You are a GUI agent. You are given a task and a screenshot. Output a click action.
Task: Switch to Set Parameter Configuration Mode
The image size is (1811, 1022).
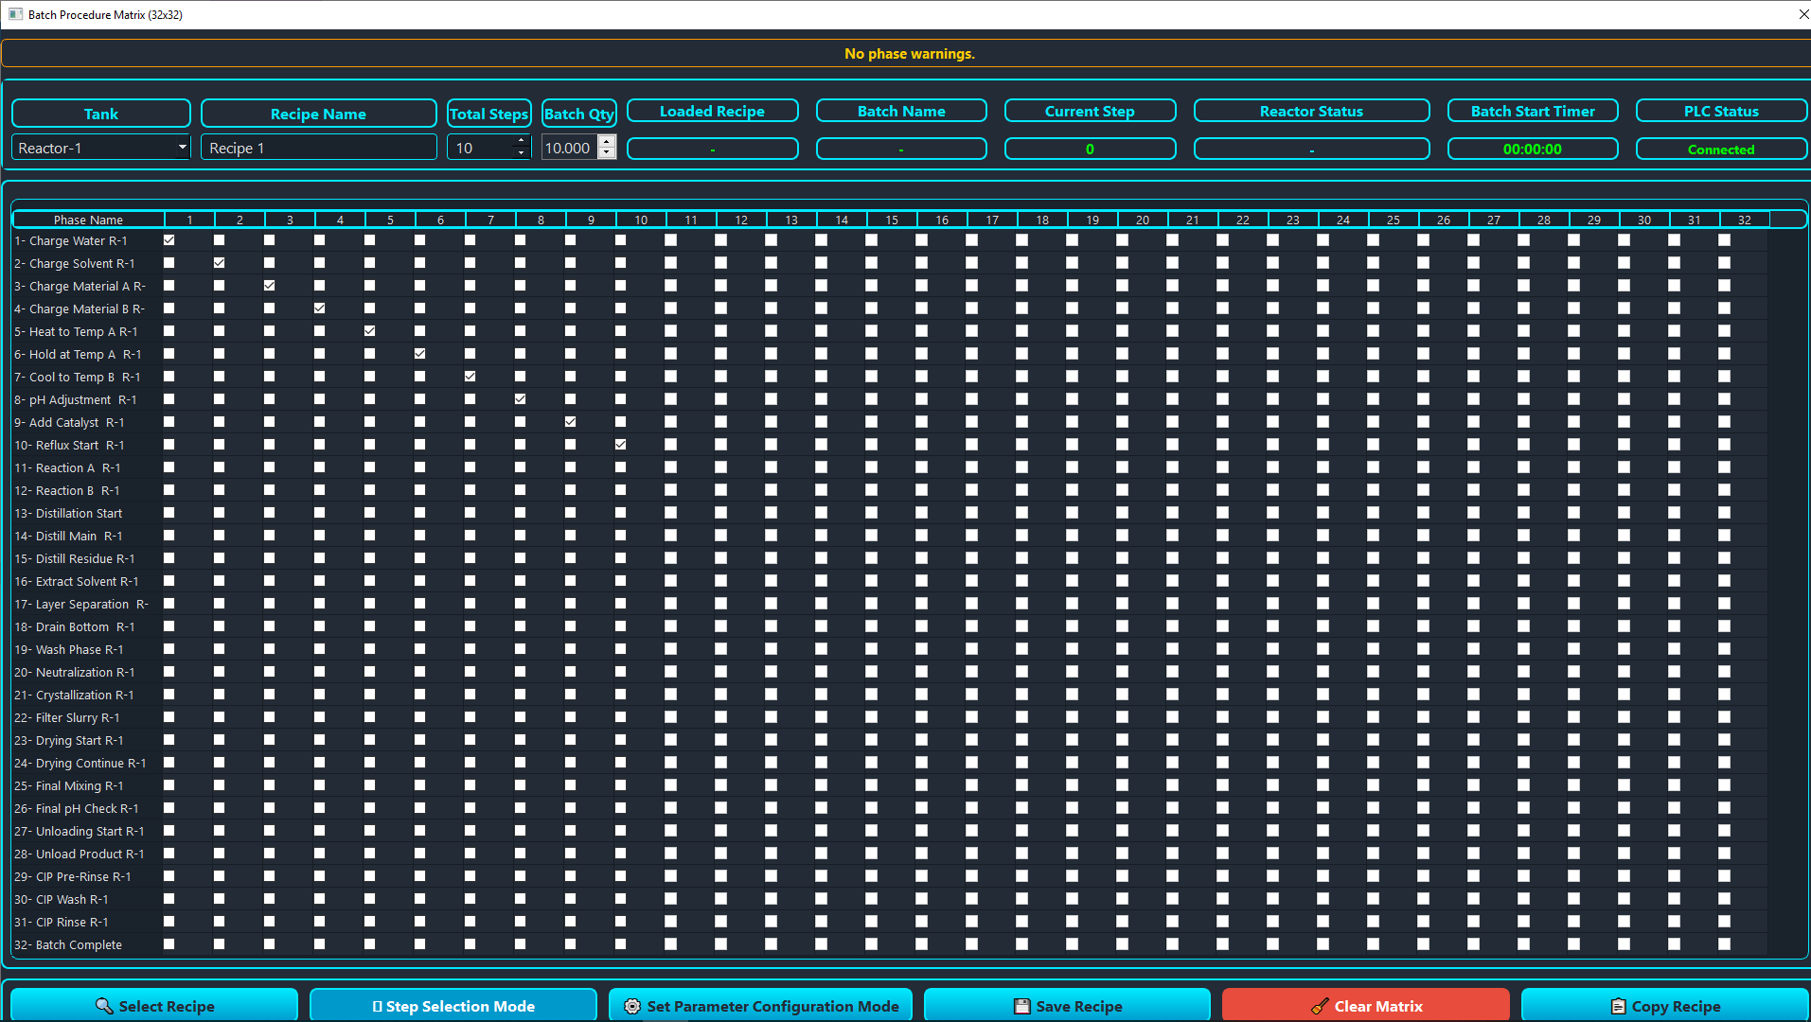(760, 1006)
